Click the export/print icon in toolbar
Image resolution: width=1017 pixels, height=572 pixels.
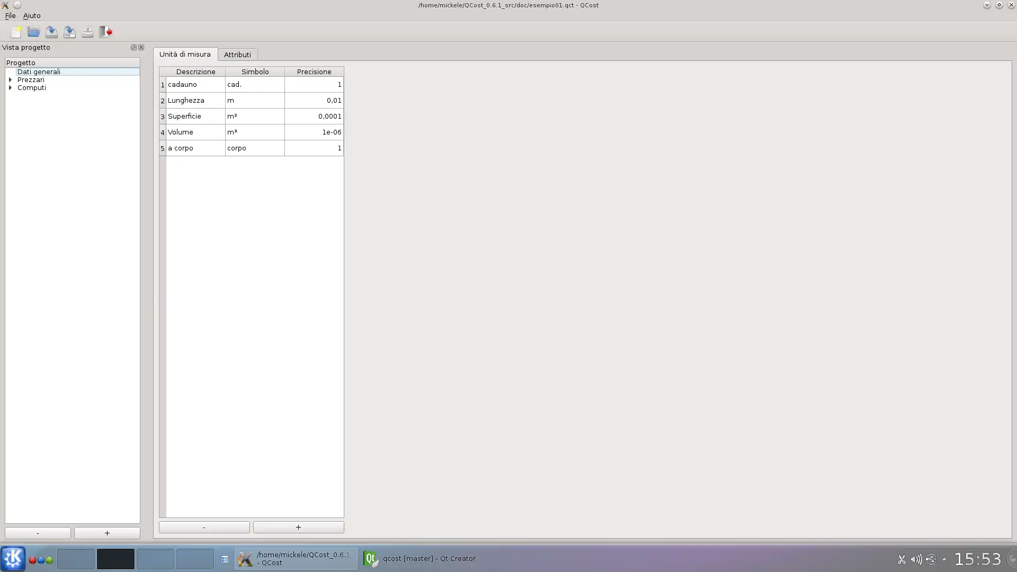pos(87,31)
